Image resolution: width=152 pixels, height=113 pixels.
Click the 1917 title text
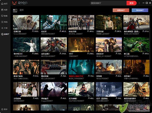tap(71, 54)
